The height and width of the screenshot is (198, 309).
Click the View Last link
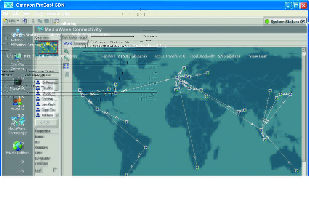258,56
